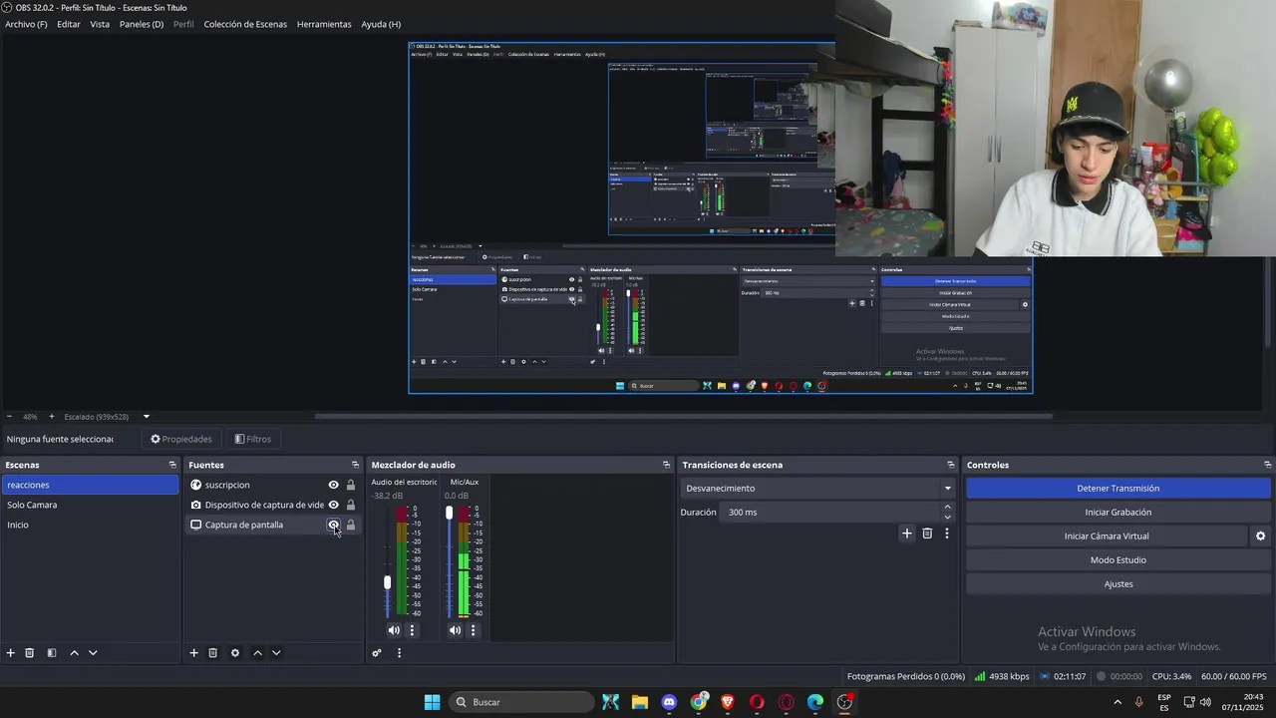Open Mic/Aux channel options menu

pos(474,630)
